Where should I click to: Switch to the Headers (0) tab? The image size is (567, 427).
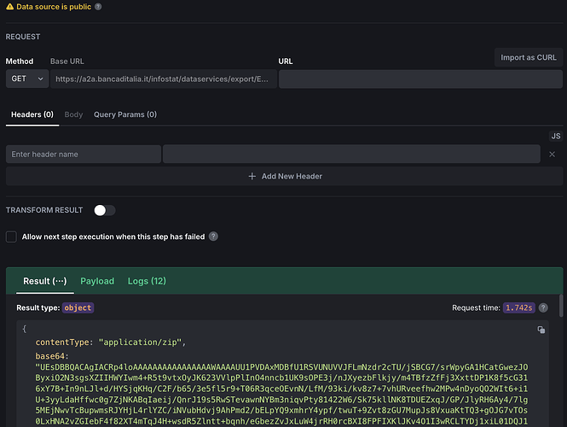tap(32, 114)
